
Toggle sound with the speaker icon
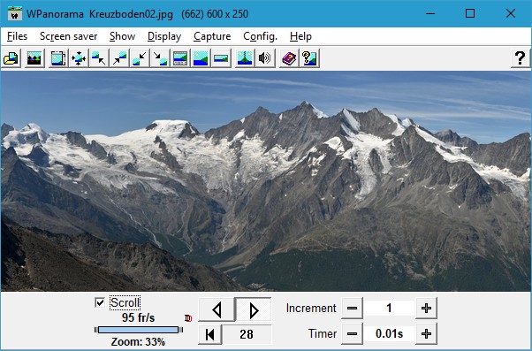[265, 58]
